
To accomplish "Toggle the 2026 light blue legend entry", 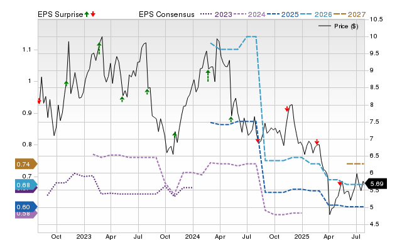I will click(x=316, y=14).
